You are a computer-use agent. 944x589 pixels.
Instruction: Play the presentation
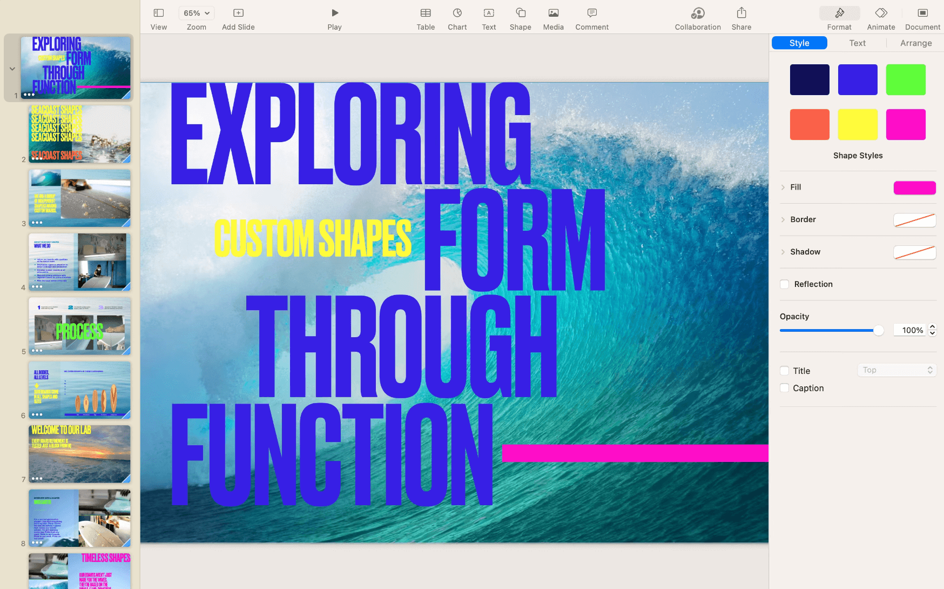pyautogui.click(x=334, y=18)
